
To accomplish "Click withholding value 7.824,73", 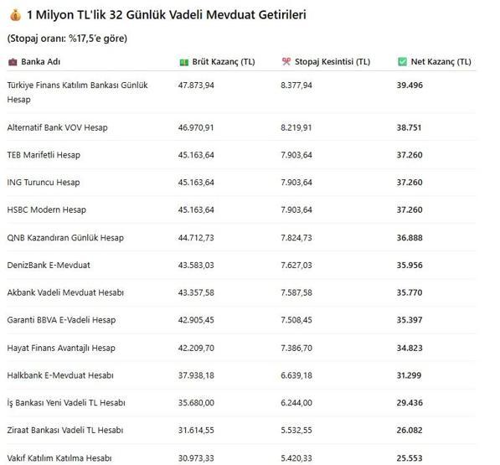I will point(296,238).
